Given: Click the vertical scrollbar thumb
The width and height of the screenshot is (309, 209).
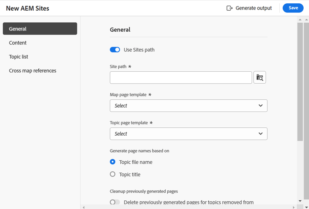Looking at the screenshot, I should (300, 82).
